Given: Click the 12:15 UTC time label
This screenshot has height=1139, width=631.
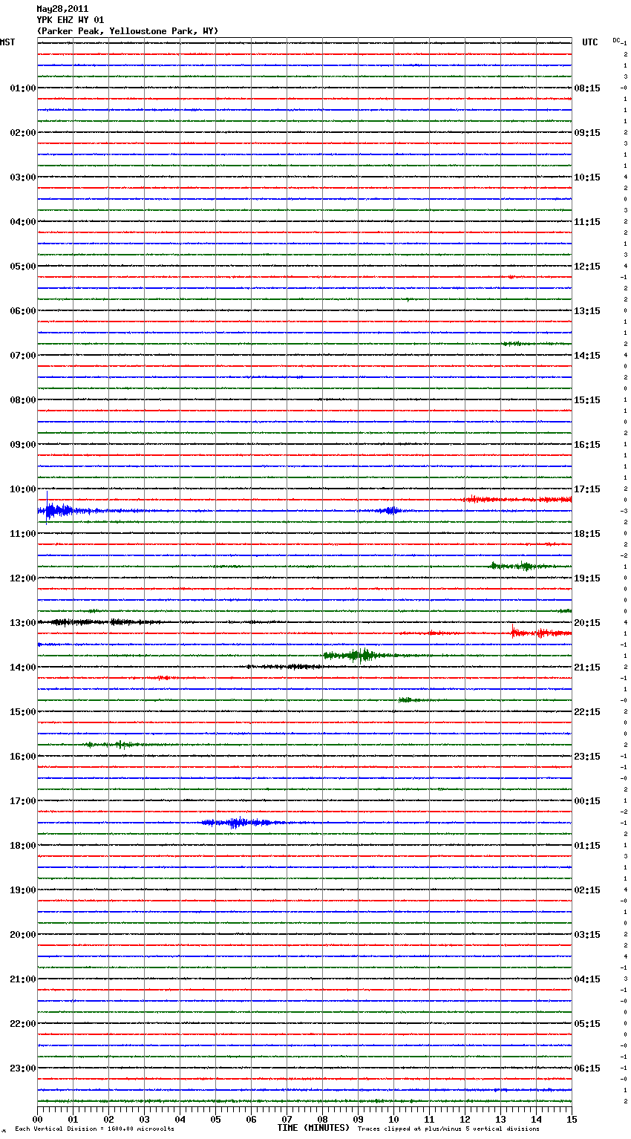Looking at the screenshot, I should [x=587, y=267].
